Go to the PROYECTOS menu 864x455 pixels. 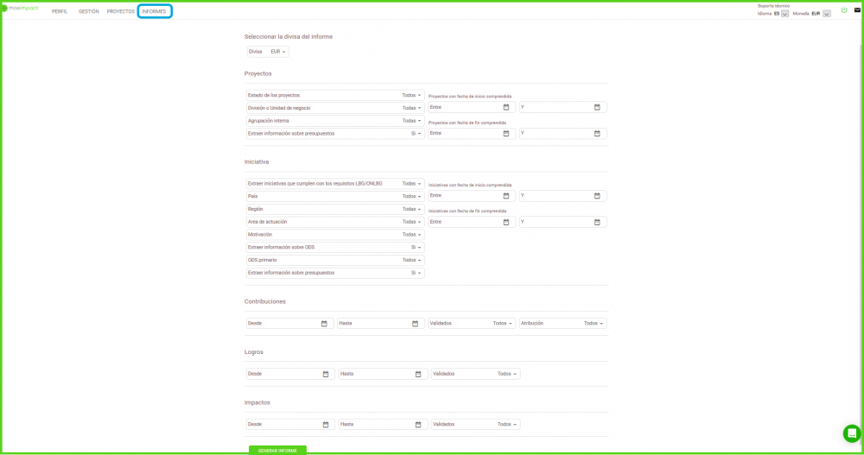point(120,11)
